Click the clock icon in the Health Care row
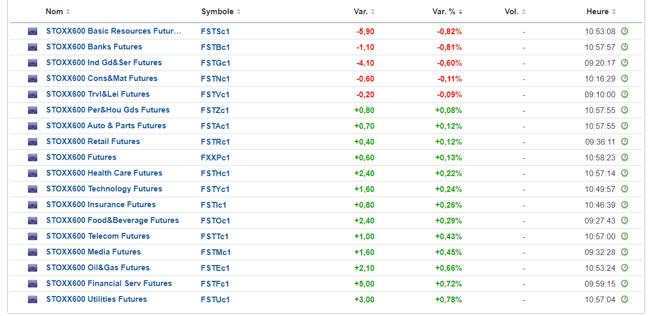The width and height of the screenshot is (654, 316). coord(625,174)
